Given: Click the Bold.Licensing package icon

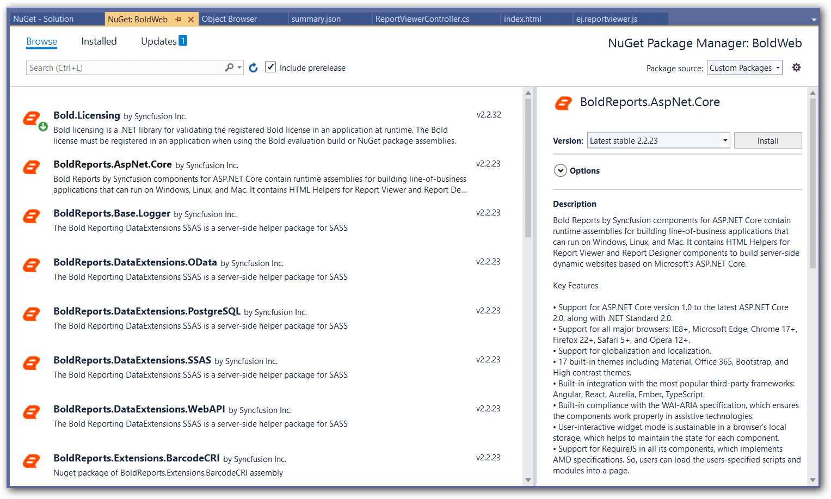Looking at the screenshot, I should tap(32, 118).
